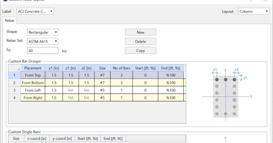Select the From Bottom placement cell
Image resolution: width=273 pixels, height=143 pixels.
pyautogui.click(x=33, y=83)
